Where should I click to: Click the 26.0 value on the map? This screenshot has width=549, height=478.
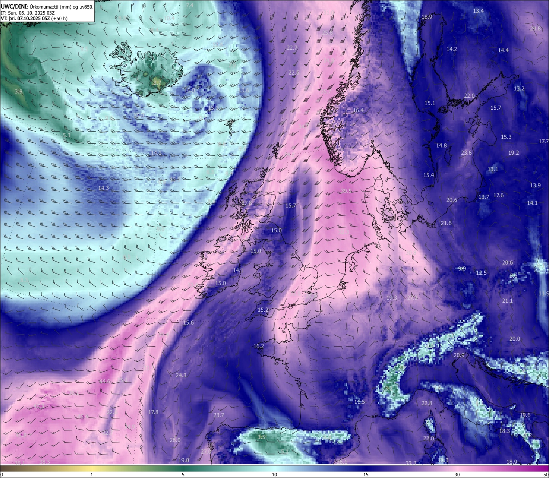pos(175,440)
